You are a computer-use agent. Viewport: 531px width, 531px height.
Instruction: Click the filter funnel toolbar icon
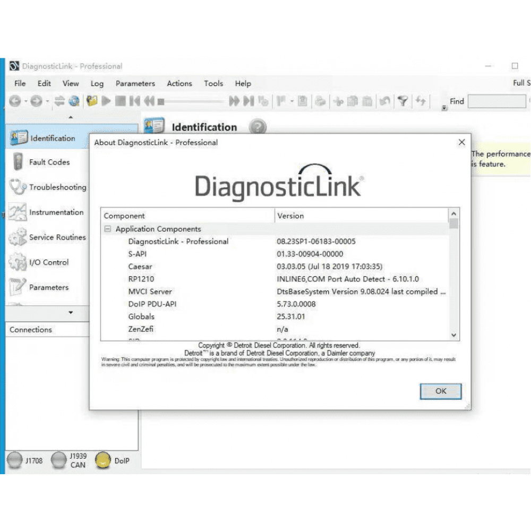tap(403, 100)
